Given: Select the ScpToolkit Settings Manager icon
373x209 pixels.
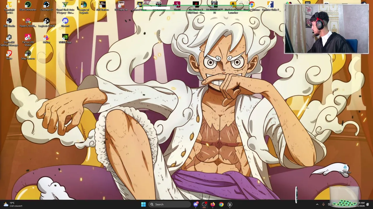Looking at the screenshot, I should point(9,40).
